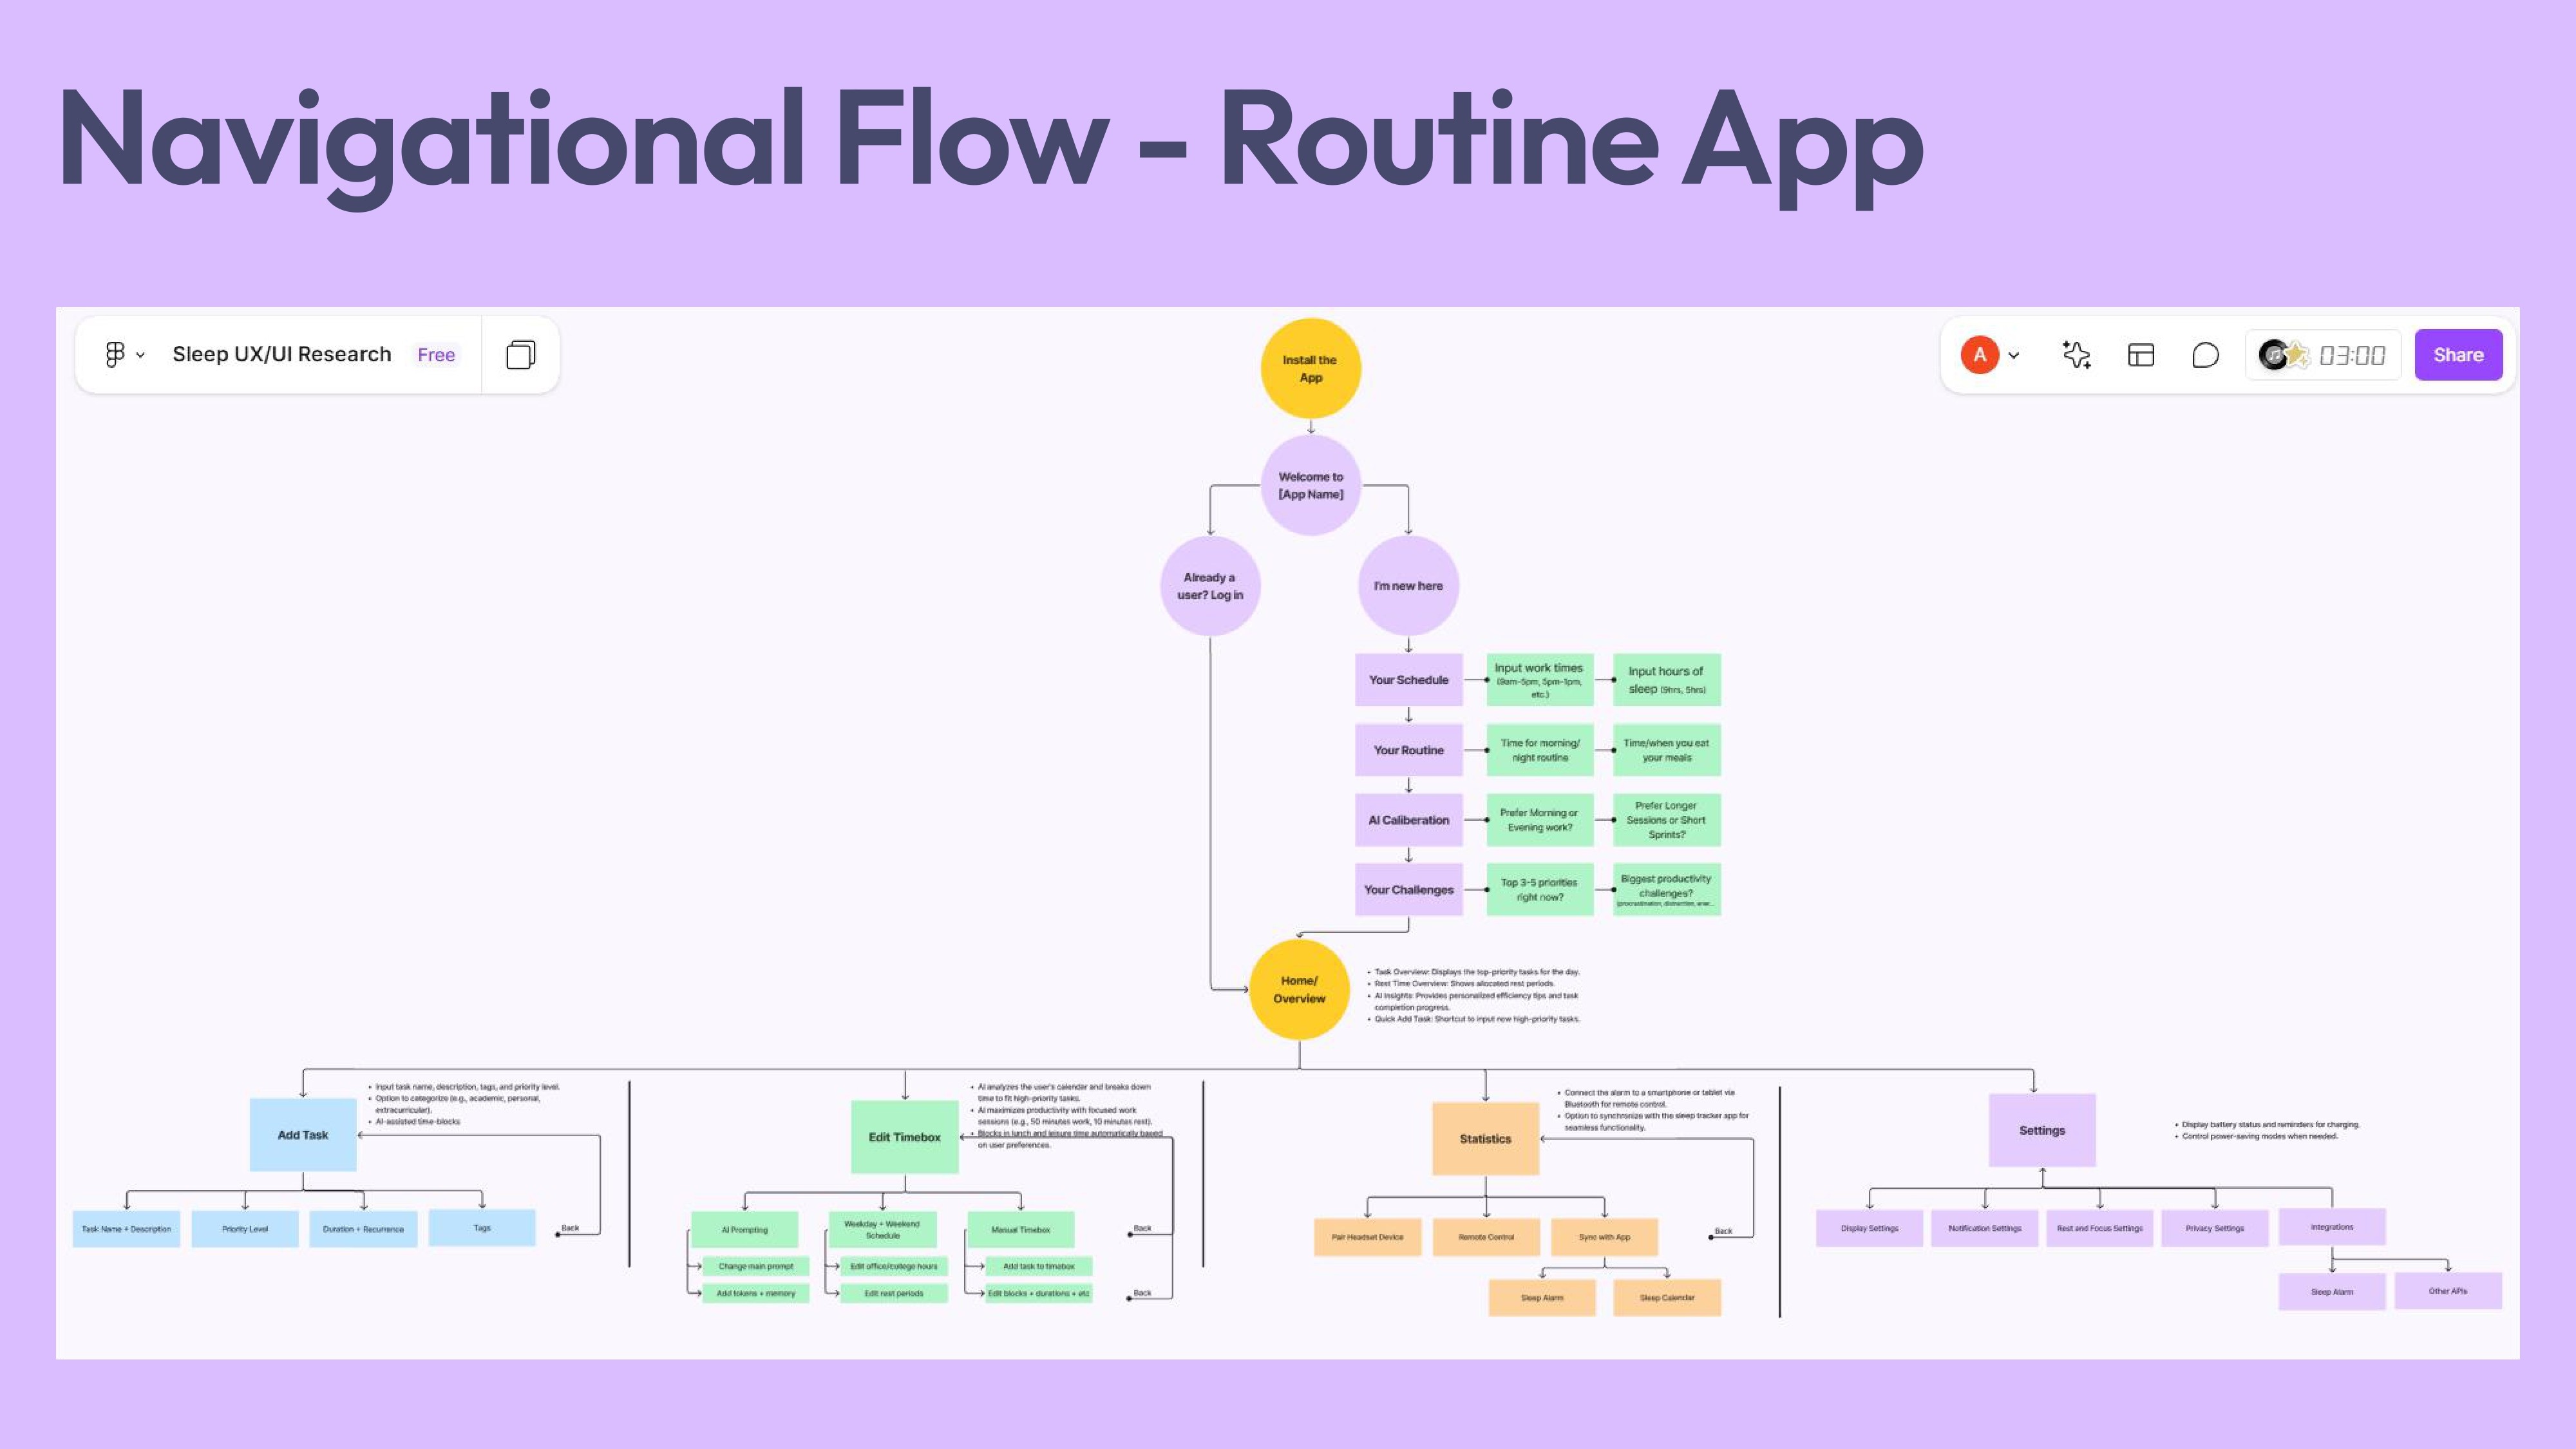
Task: Open the templates layout icon
Action: click(2140, 355)
